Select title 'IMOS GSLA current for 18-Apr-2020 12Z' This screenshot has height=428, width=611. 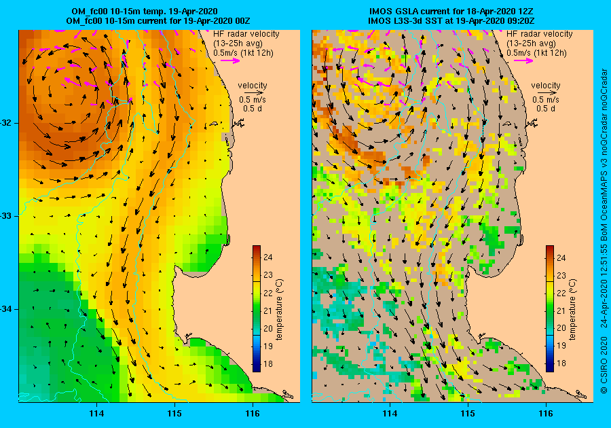point(451,12)
